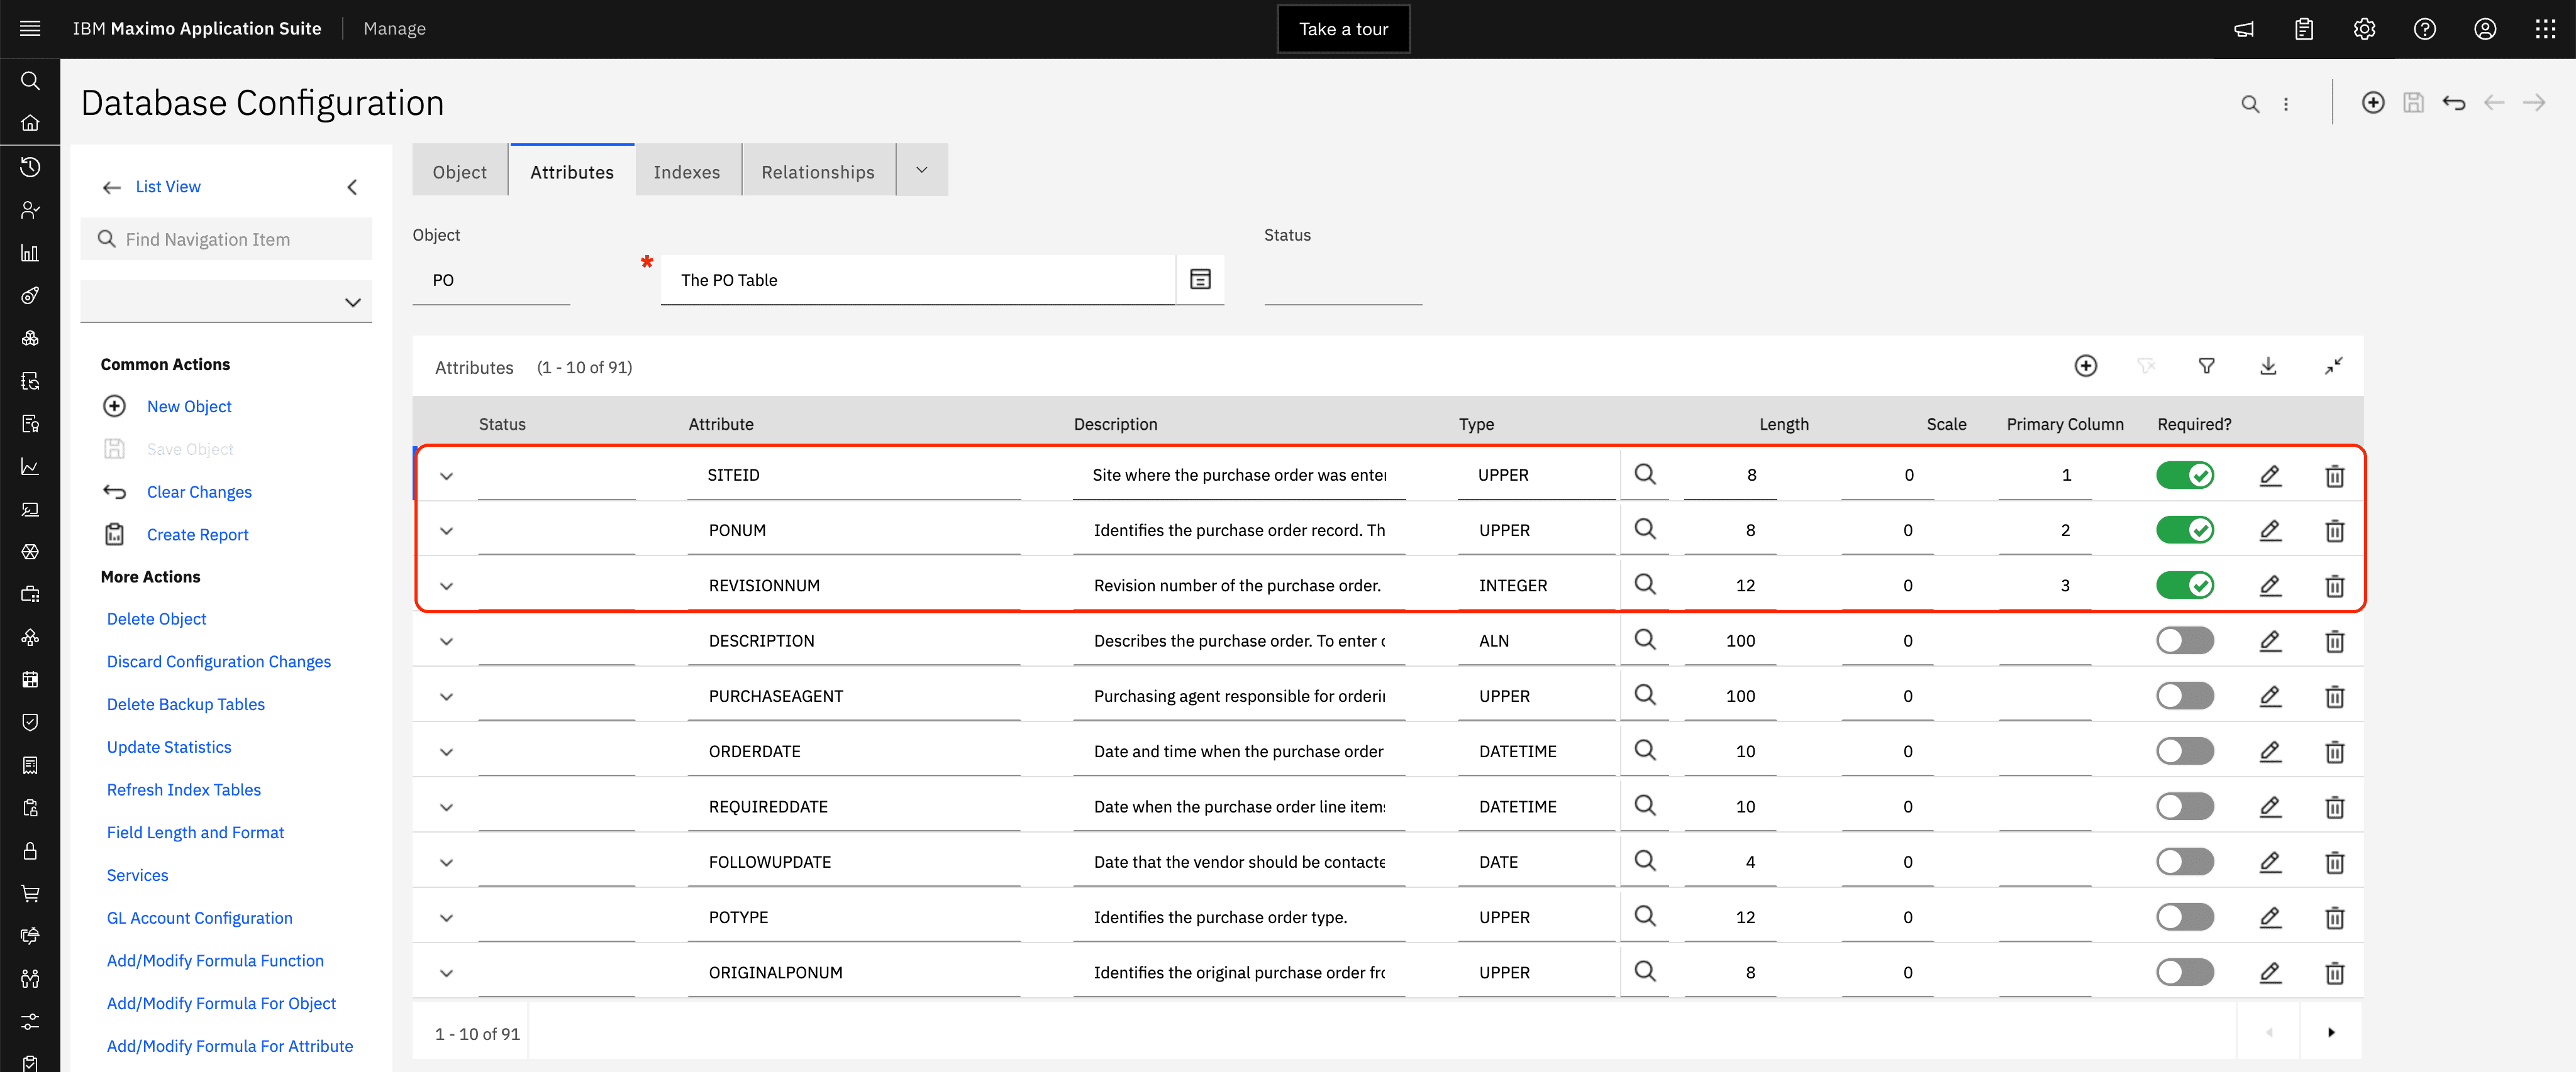Enable Required switch for REQUIREDDATE
The width and height of the screenshot is (2576, 1072).
pyautogui.click(x=2184, y=806)
